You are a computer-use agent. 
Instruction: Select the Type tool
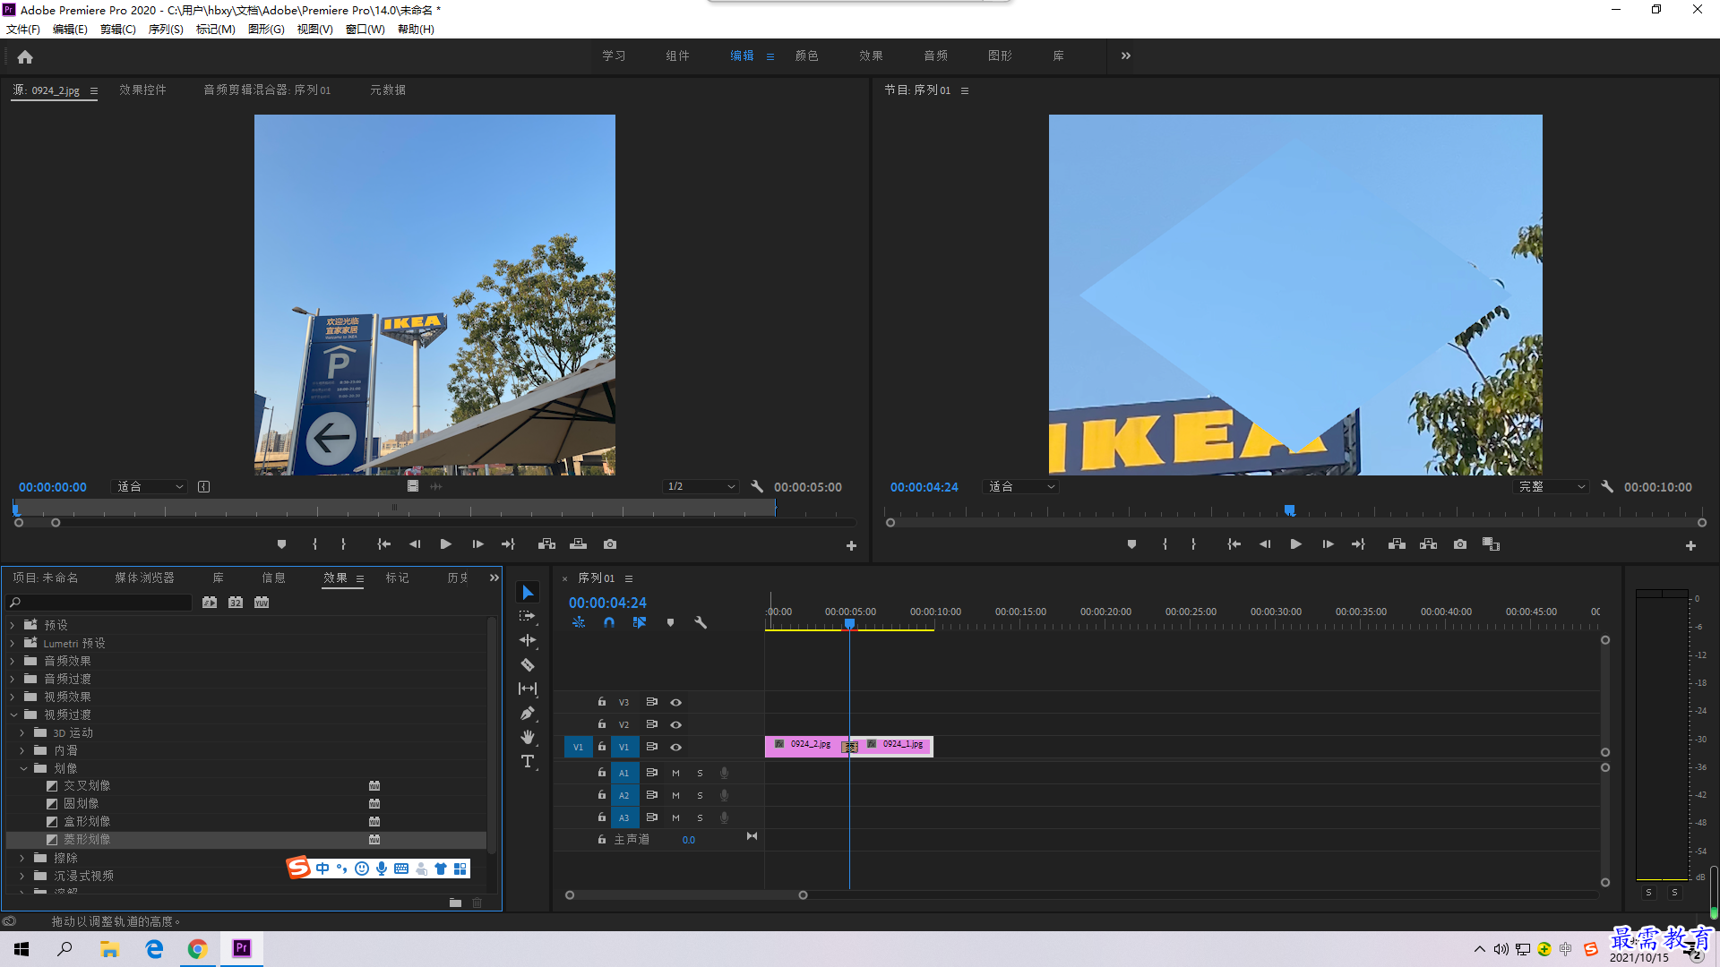point(528,761)
